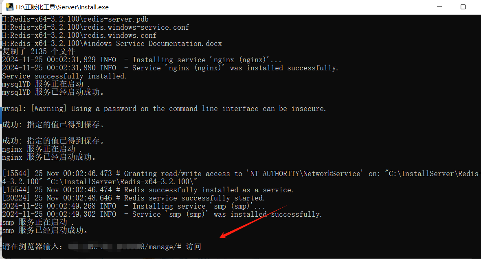Click the mysqlYD 服务已经启动成功 line

pos(53,92)
